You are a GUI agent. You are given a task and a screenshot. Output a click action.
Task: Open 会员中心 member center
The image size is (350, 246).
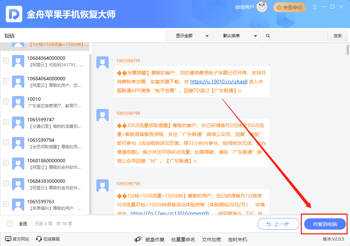(290, 7)
